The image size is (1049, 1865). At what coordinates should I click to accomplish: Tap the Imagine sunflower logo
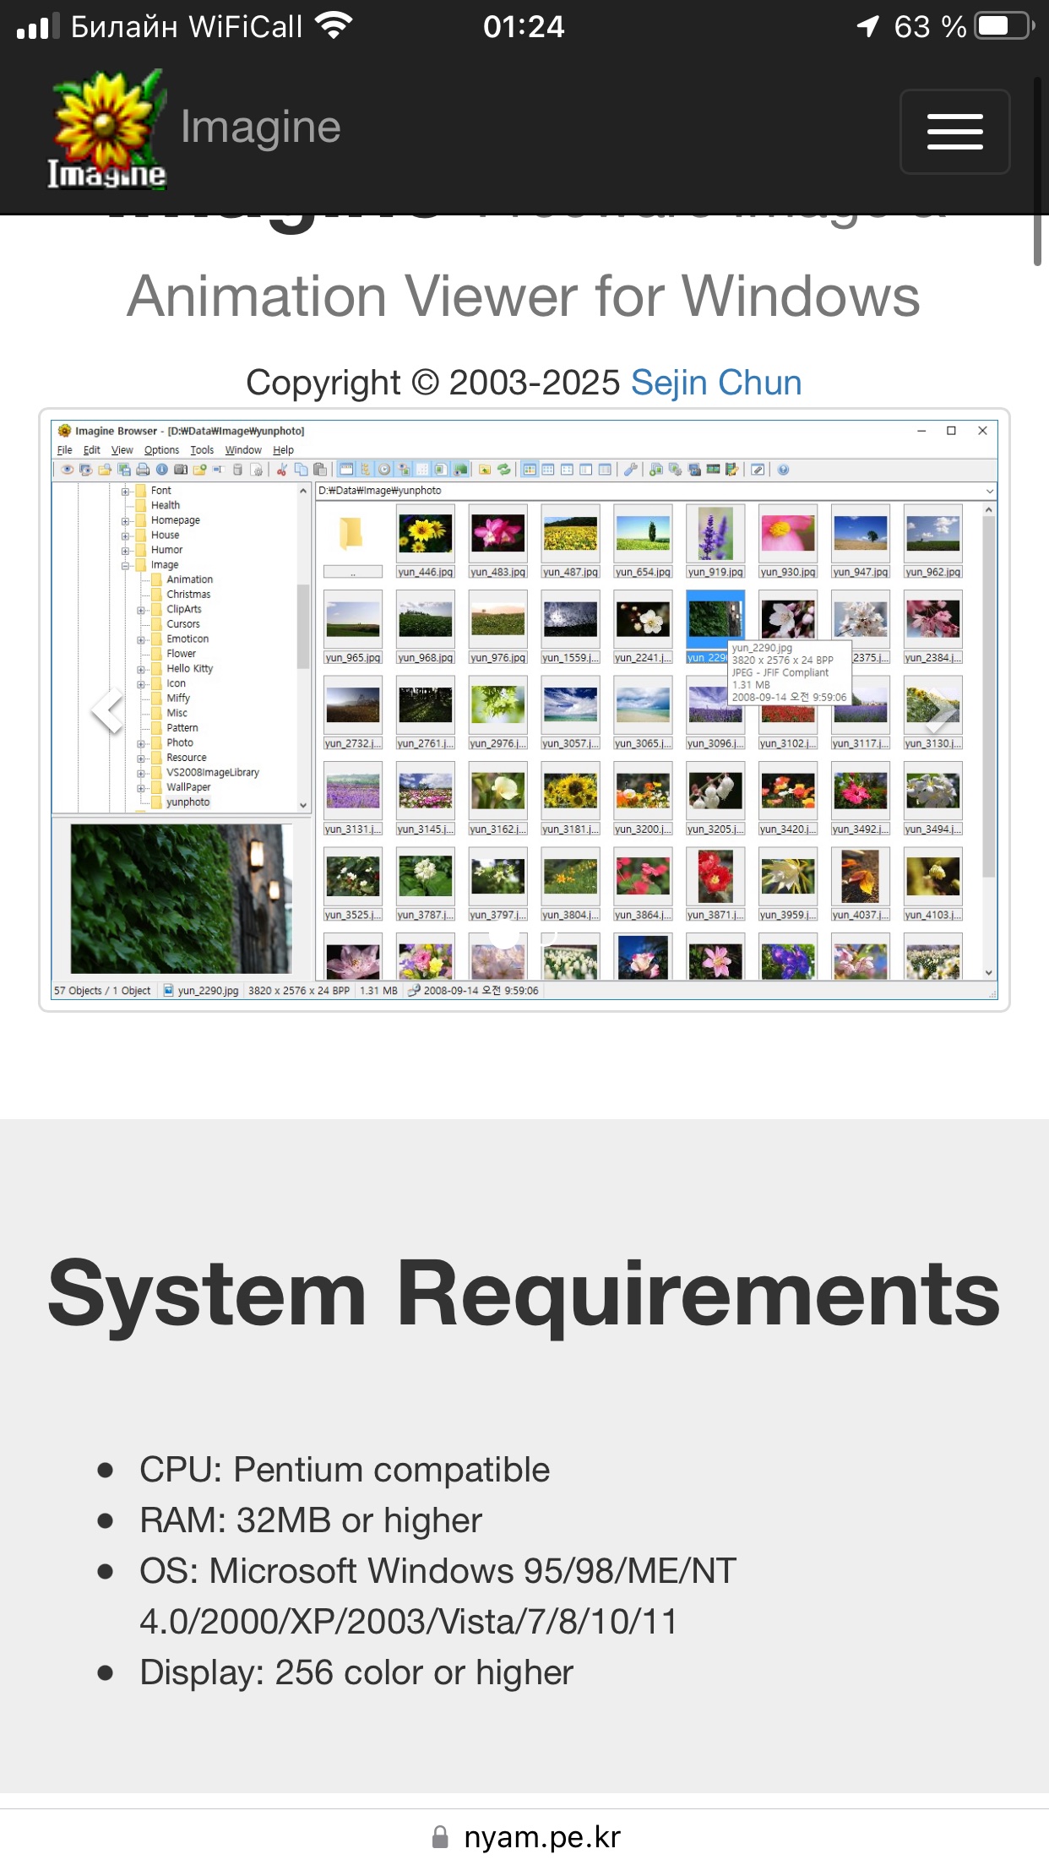point(106,128)
